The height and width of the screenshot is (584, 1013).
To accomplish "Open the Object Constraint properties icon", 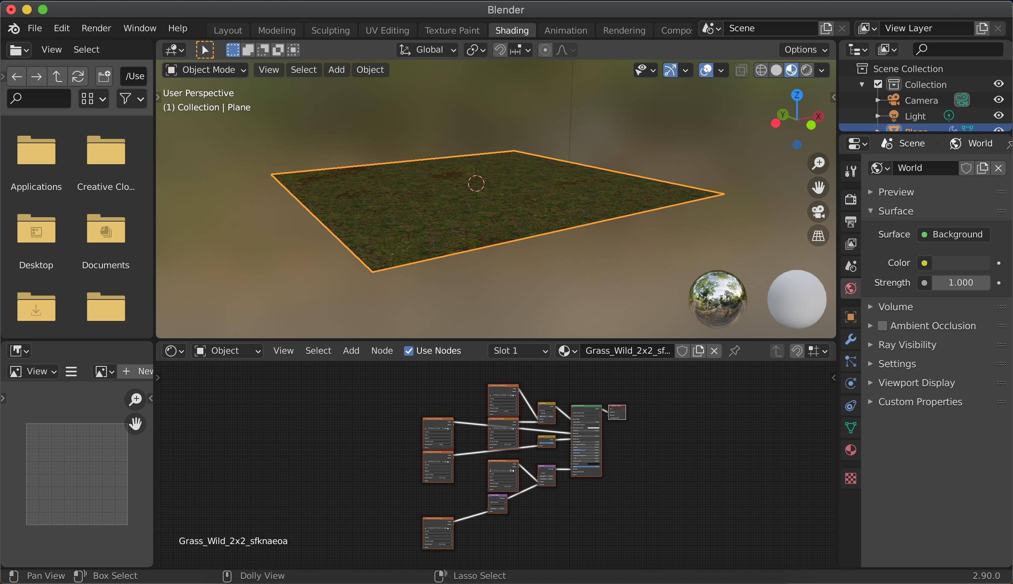I will click(x=851, y=406).
